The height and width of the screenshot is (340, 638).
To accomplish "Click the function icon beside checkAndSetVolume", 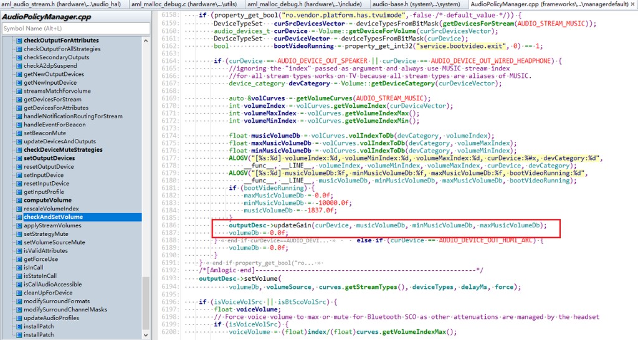I will pyautogui.click(x=19, y=217).
